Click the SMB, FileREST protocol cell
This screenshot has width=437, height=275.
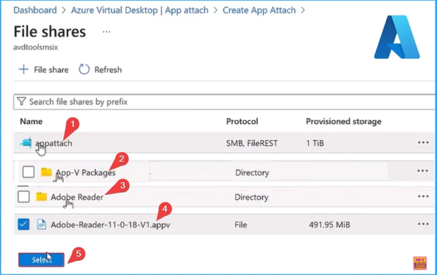point(252,143)
